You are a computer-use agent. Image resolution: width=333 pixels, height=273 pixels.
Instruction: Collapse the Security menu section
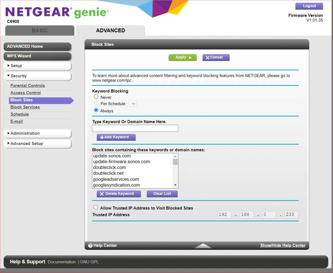pyautogui.click(x=37, y=76)
